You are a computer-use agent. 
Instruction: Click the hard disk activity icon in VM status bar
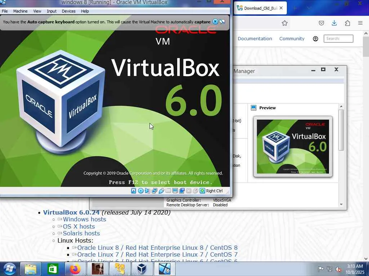(x=133, y=191)
